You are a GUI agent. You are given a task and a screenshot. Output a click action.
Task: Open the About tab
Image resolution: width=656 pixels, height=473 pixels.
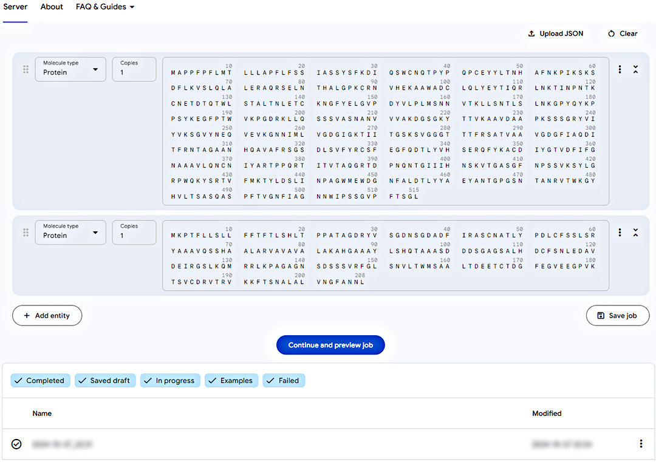coord(52,7)
